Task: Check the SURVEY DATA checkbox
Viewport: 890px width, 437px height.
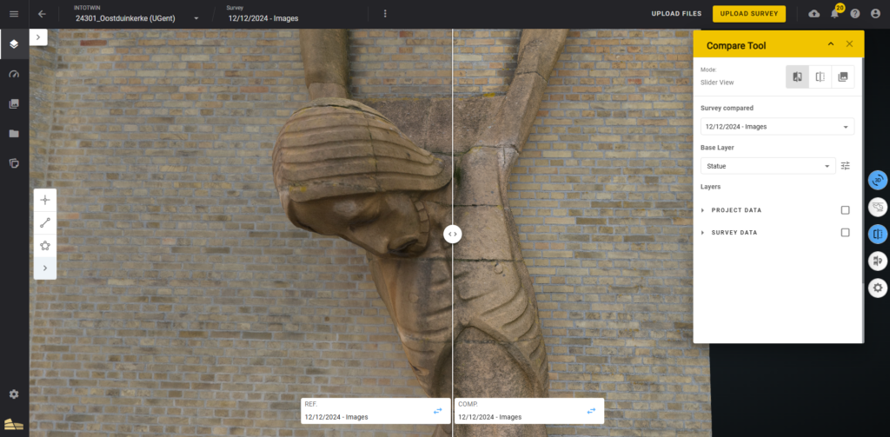Action: coord(845,233)
